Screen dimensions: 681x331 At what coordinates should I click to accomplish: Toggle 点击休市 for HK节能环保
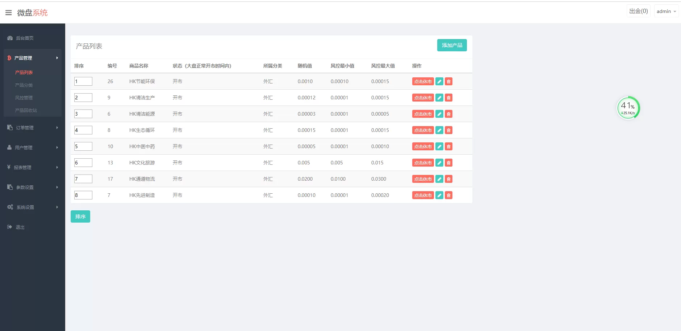tap(423, 82)
